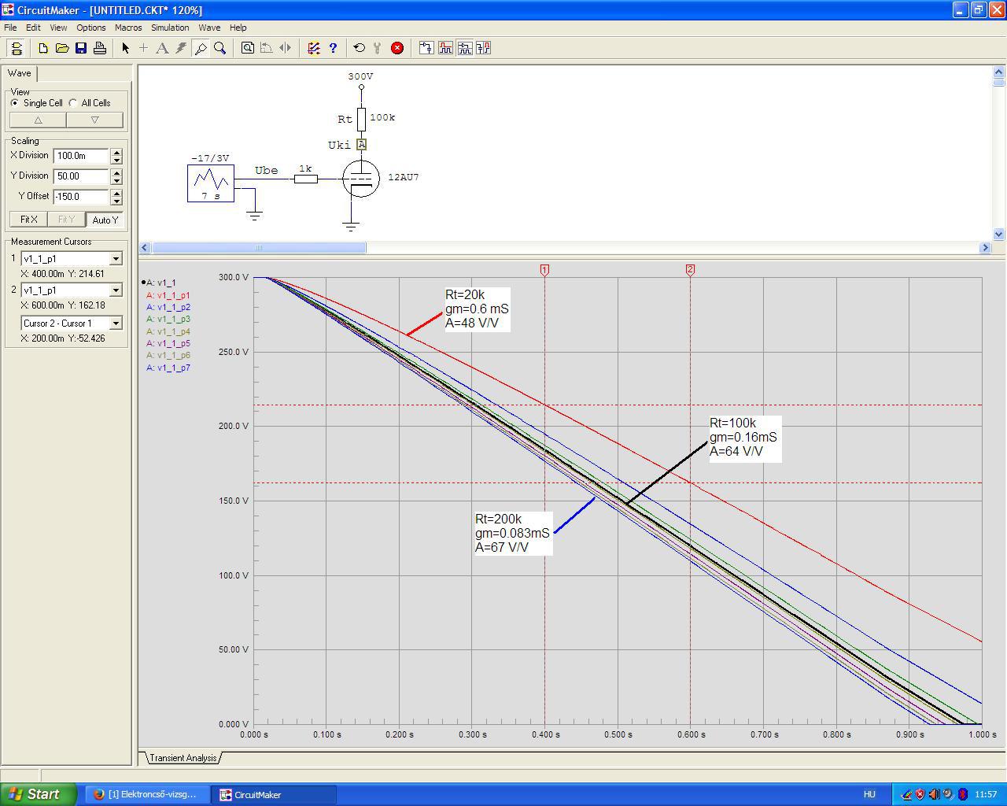This screenshot has height=806, width=1007.
Task: Open the Print toolbar icon
Action: click(x=100, y=48)
